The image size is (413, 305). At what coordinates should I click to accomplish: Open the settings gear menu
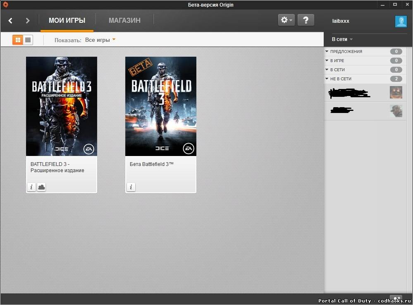286,20
